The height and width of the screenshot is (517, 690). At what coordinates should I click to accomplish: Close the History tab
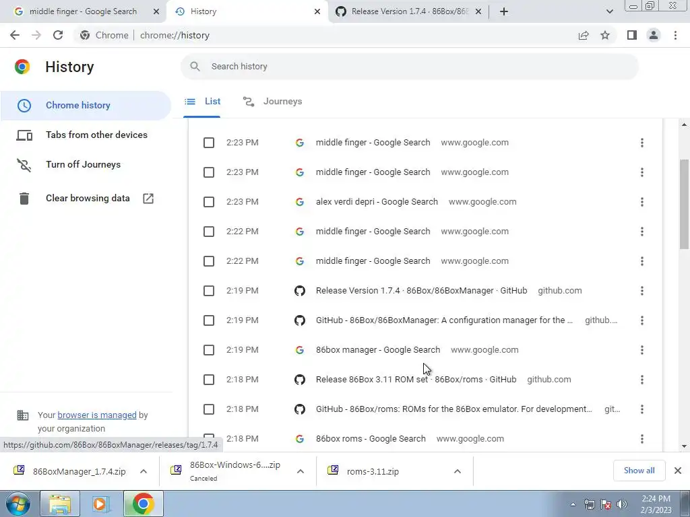(x=317, y=11)
